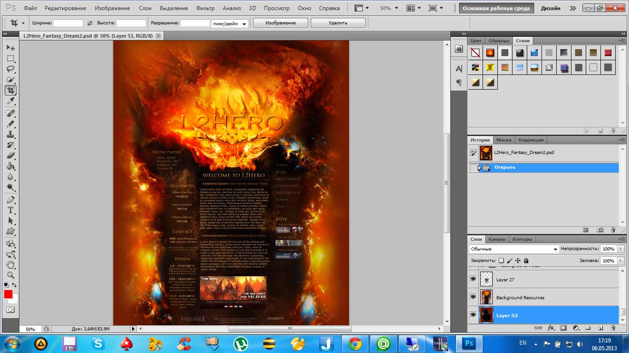Select the Move tool
Screen dimensions: 629x353
tap(11, 48)
